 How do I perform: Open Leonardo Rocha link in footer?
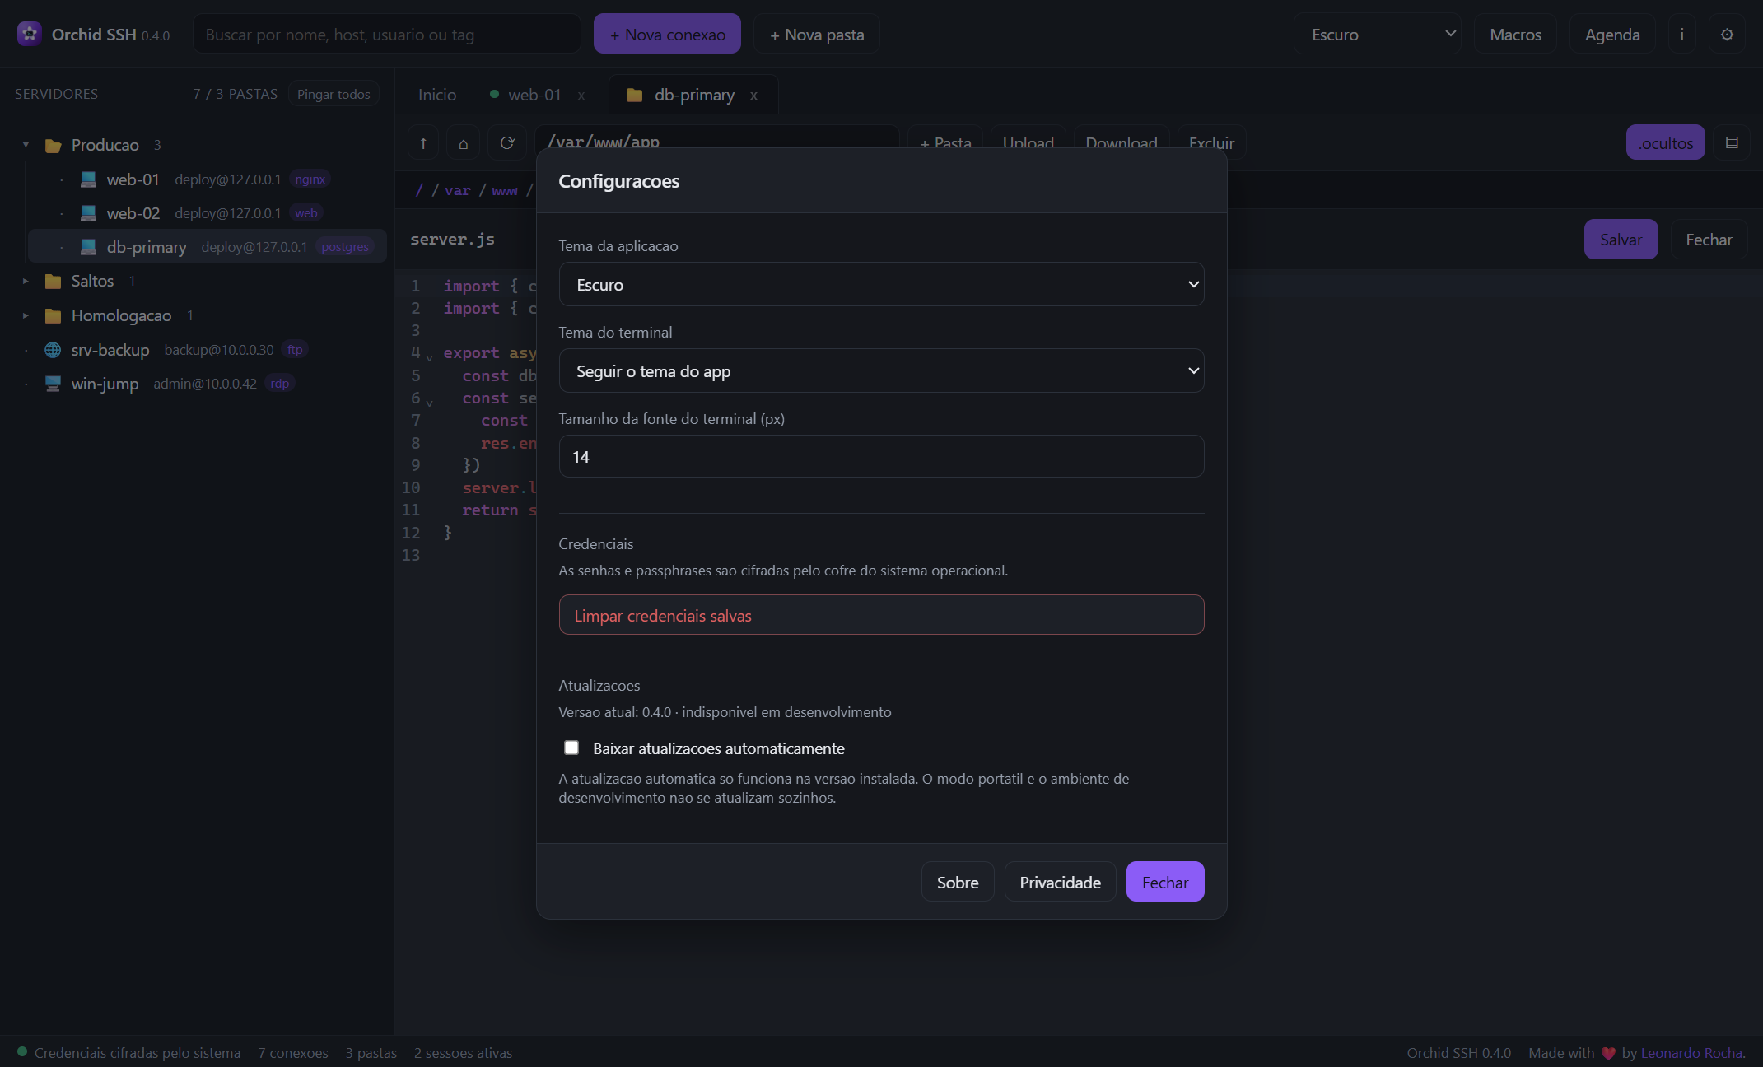[1692, 1053]
